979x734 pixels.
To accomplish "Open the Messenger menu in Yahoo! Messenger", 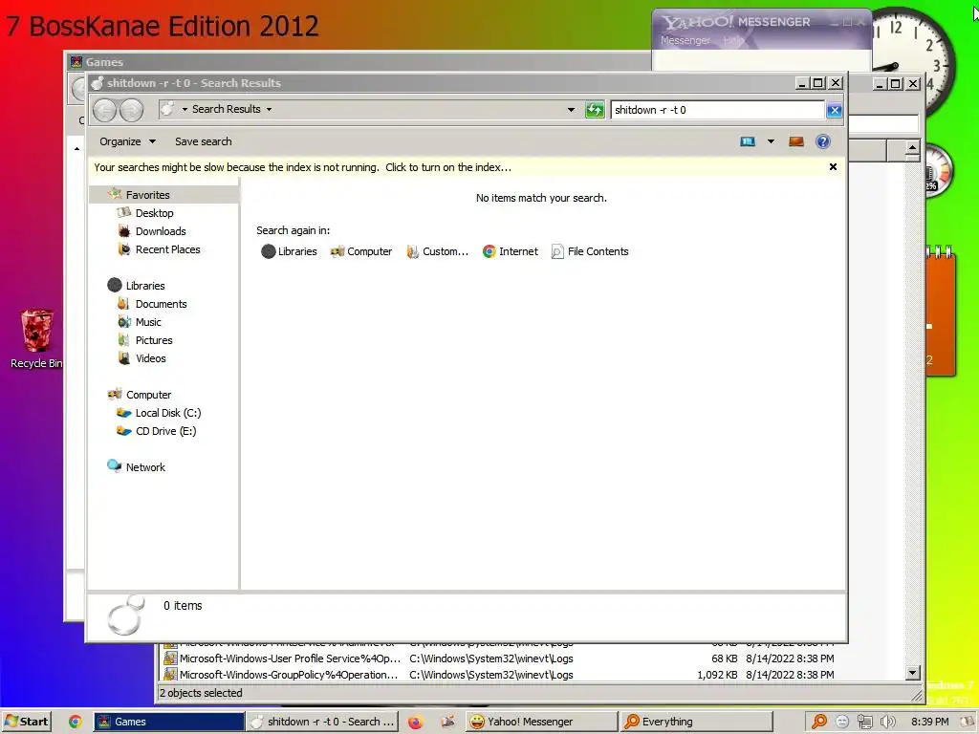I will point(685,40).
